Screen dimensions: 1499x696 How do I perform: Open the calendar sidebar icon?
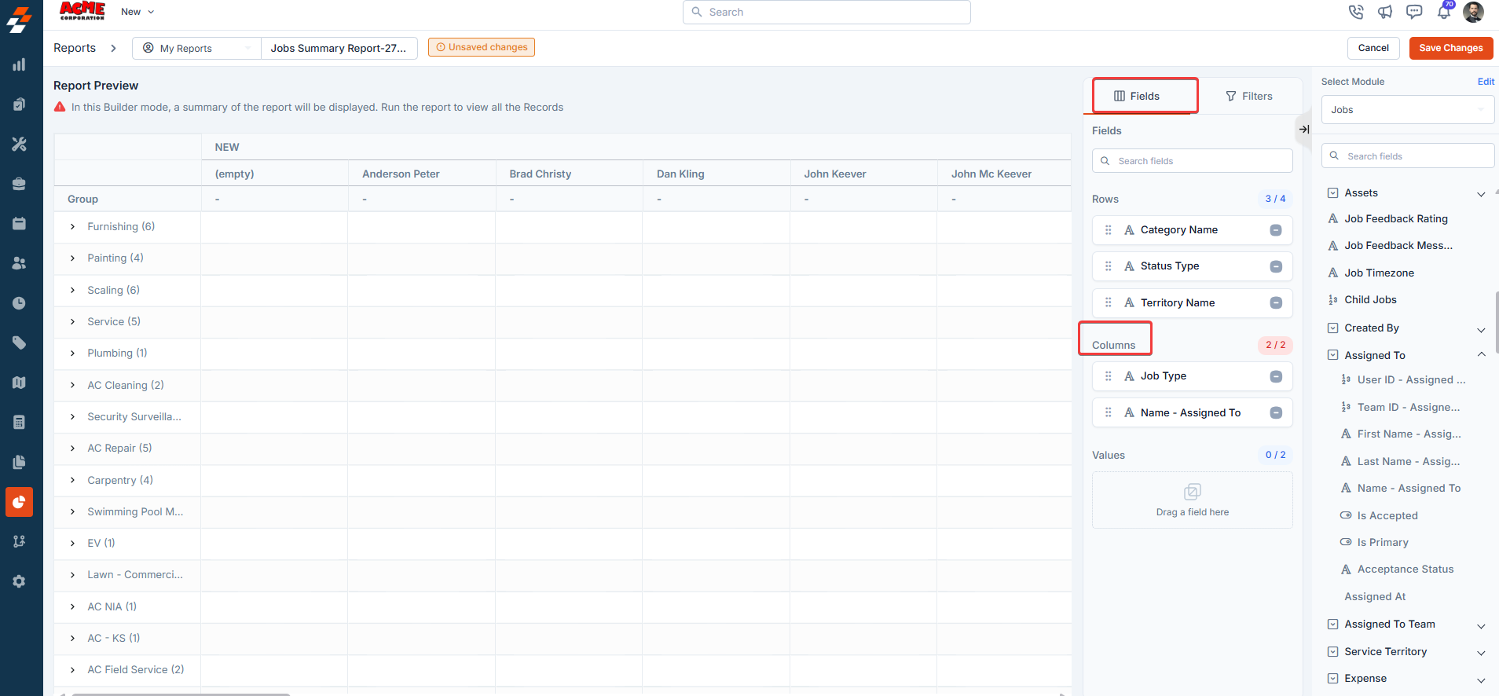point(19,223)
